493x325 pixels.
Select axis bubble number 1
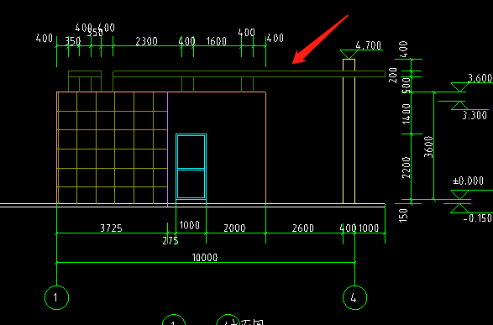coord(56,297)
